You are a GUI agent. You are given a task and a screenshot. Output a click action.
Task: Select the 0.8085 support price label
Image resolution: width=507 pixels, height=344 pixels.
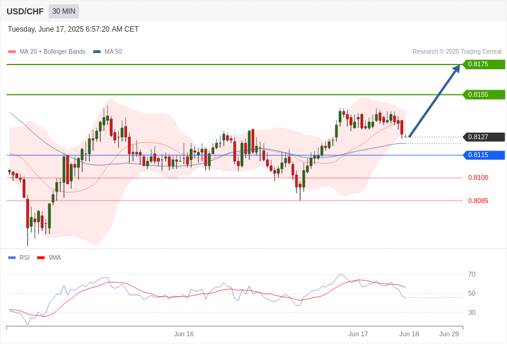[478, 201]
